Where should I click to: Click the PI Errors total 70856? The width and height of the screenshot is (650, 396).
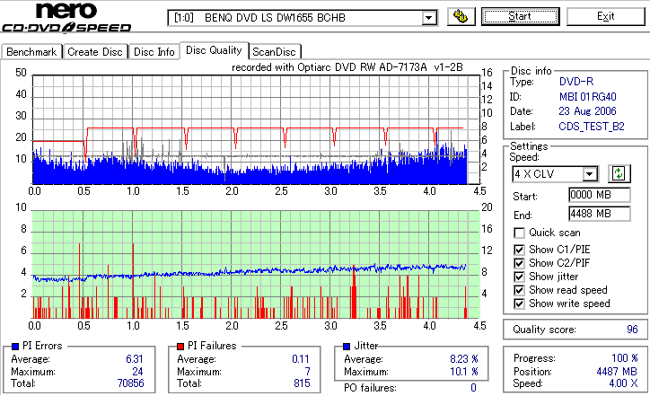[130, 383]
